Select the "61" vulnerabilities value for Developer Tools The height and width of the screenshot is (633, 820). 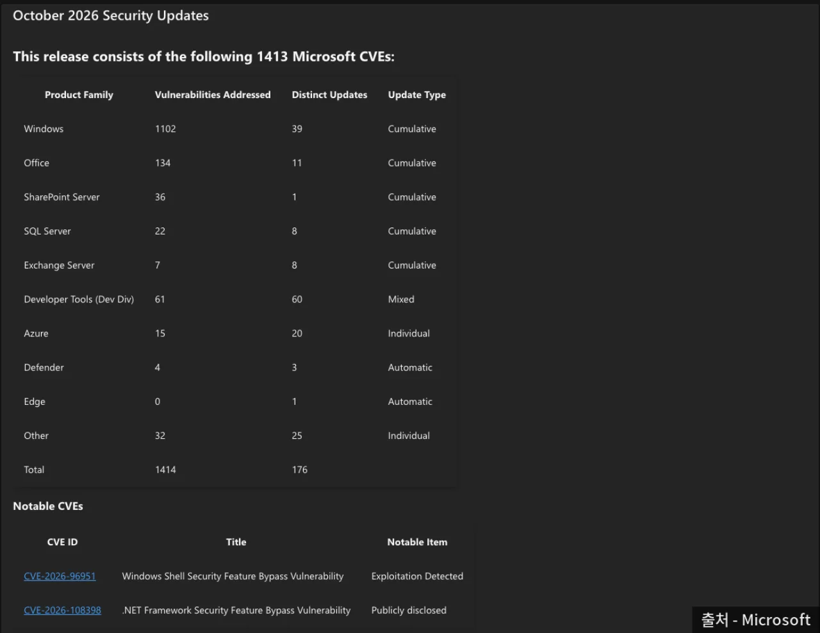click(160, 299)
